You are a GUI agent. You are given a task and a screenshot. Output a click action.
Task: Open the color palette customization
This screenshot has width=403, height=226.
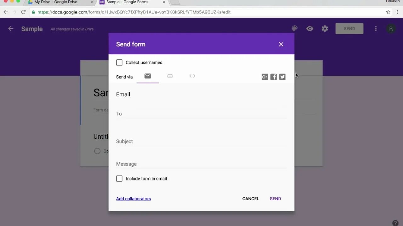(x=295, y=29)
